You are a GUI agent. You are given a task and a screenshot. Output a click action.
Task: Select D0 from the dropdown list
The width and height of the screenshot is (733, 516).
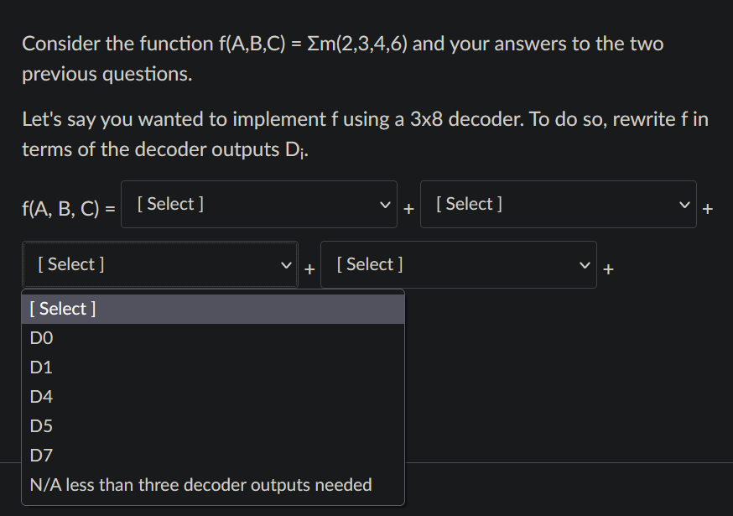(213, 338)
